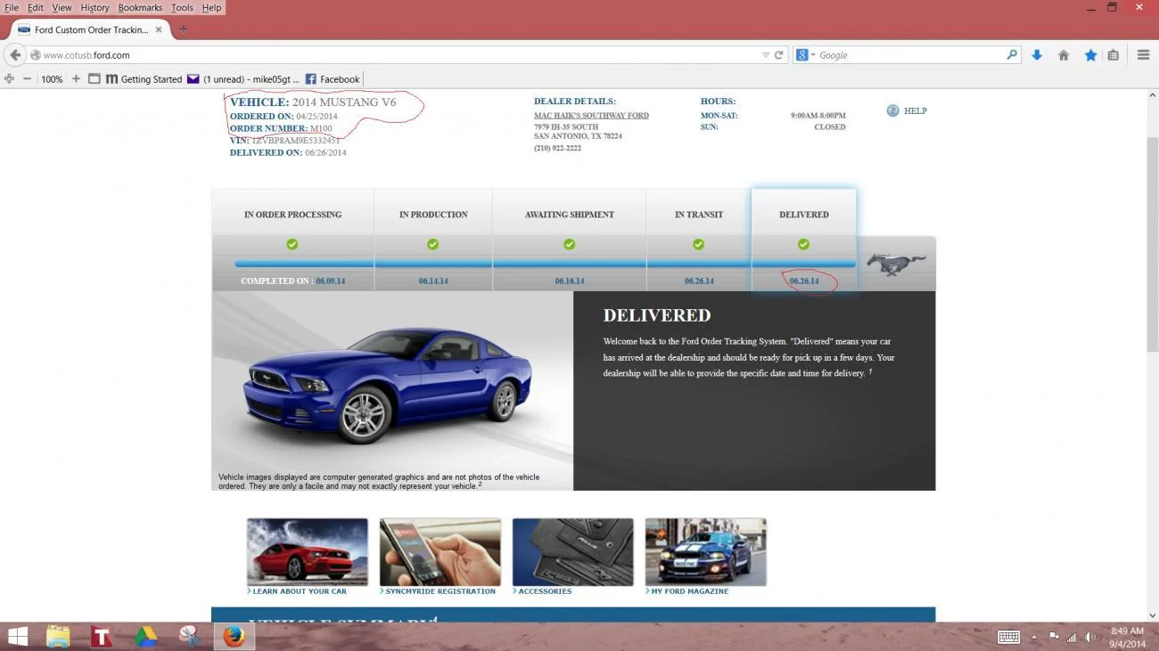
Task: Click the Mustang pony logo on the progress bar
Action: tap(897, 264)
